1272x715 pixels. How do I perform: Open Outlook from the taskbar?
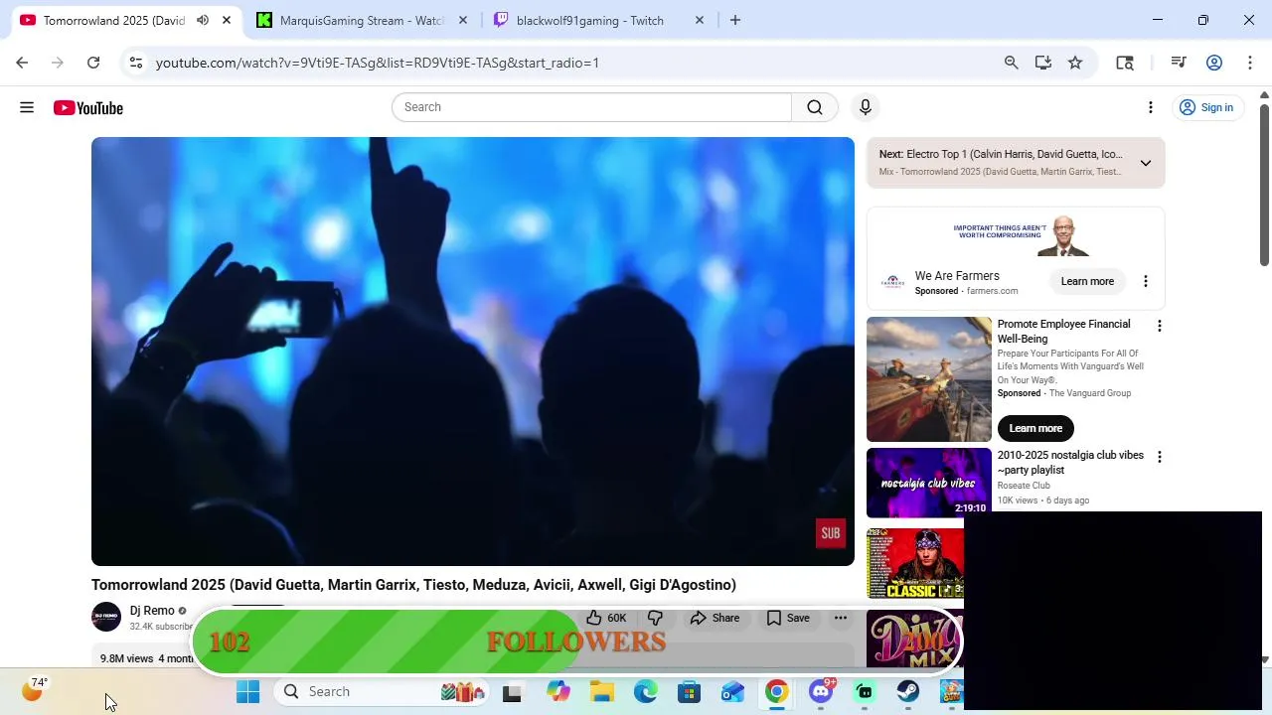point(733,692)
